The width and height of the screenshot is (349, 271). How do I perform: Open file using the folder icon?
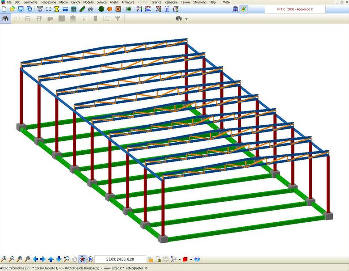[12, 9]
